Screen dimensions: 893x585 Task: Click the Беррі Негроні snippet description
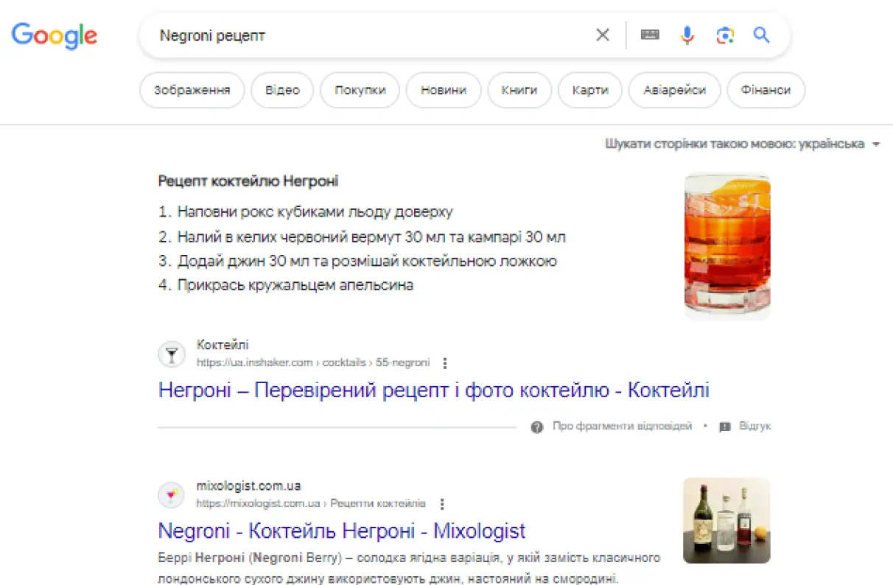409,568
